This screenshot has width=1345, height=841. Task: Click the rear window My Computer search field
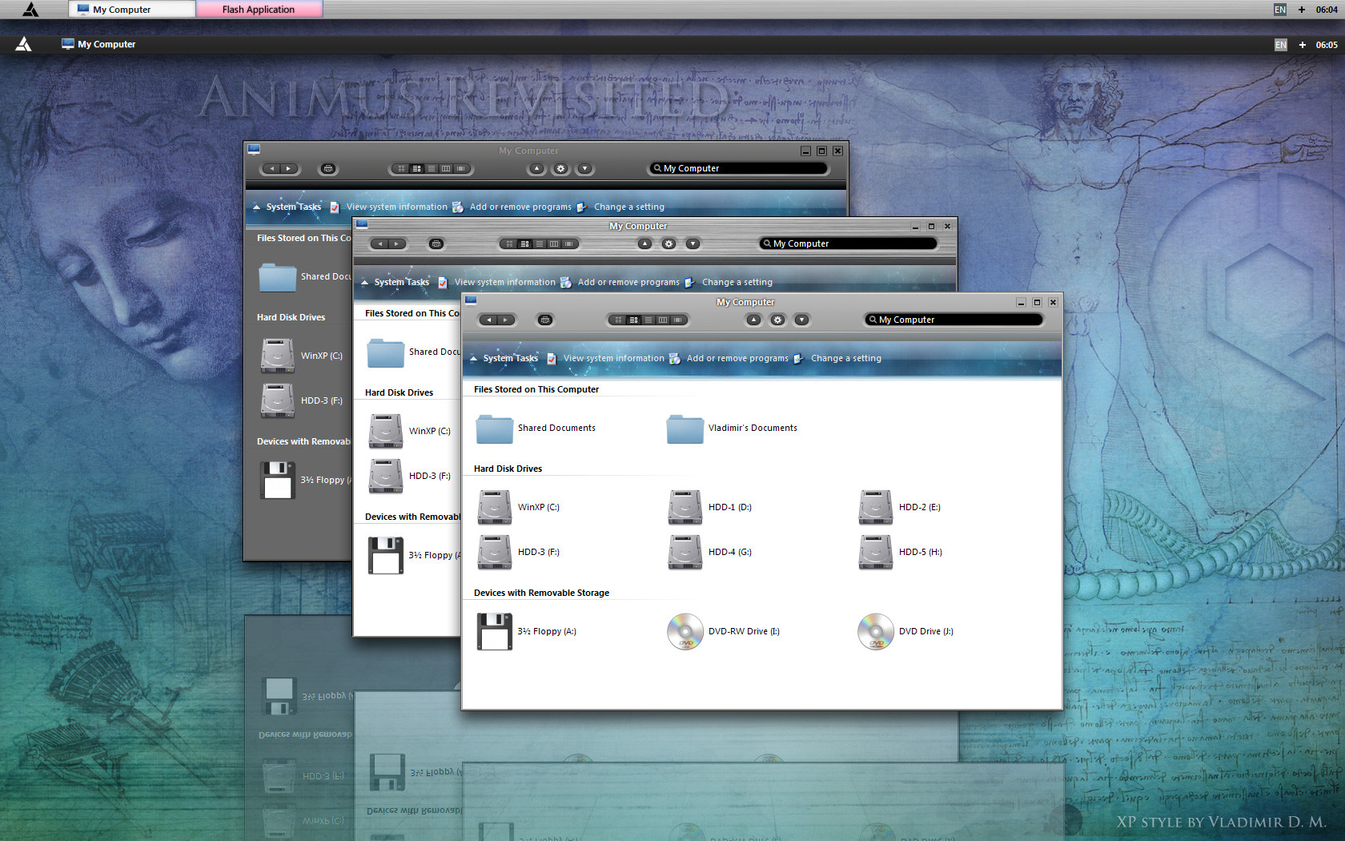click(738, 168)
